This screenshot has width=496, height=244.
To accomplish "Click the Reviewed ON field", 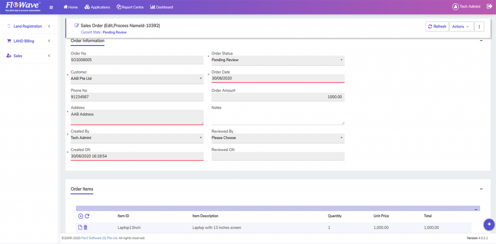I will point(278,156).
